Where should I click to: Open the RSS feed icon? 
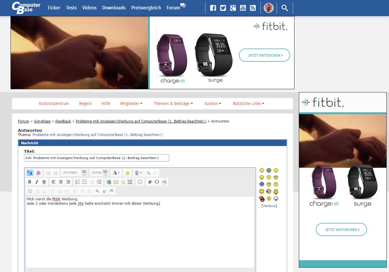[253, 8]
